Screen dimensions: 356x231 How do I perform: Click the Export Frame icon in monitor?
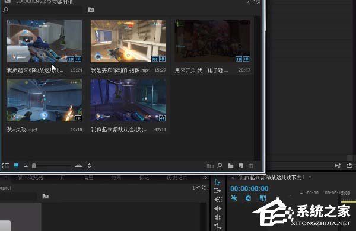pyautogui.click(x=349, y=166)
